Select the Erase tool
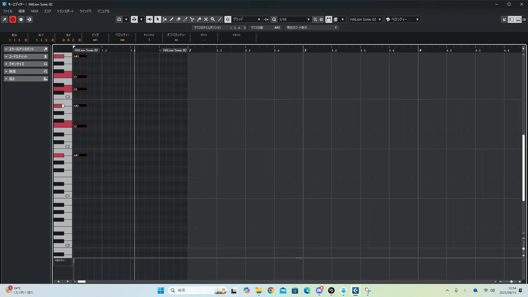The height and width of the screenshot is (297, 528). (x=178, y=19)
